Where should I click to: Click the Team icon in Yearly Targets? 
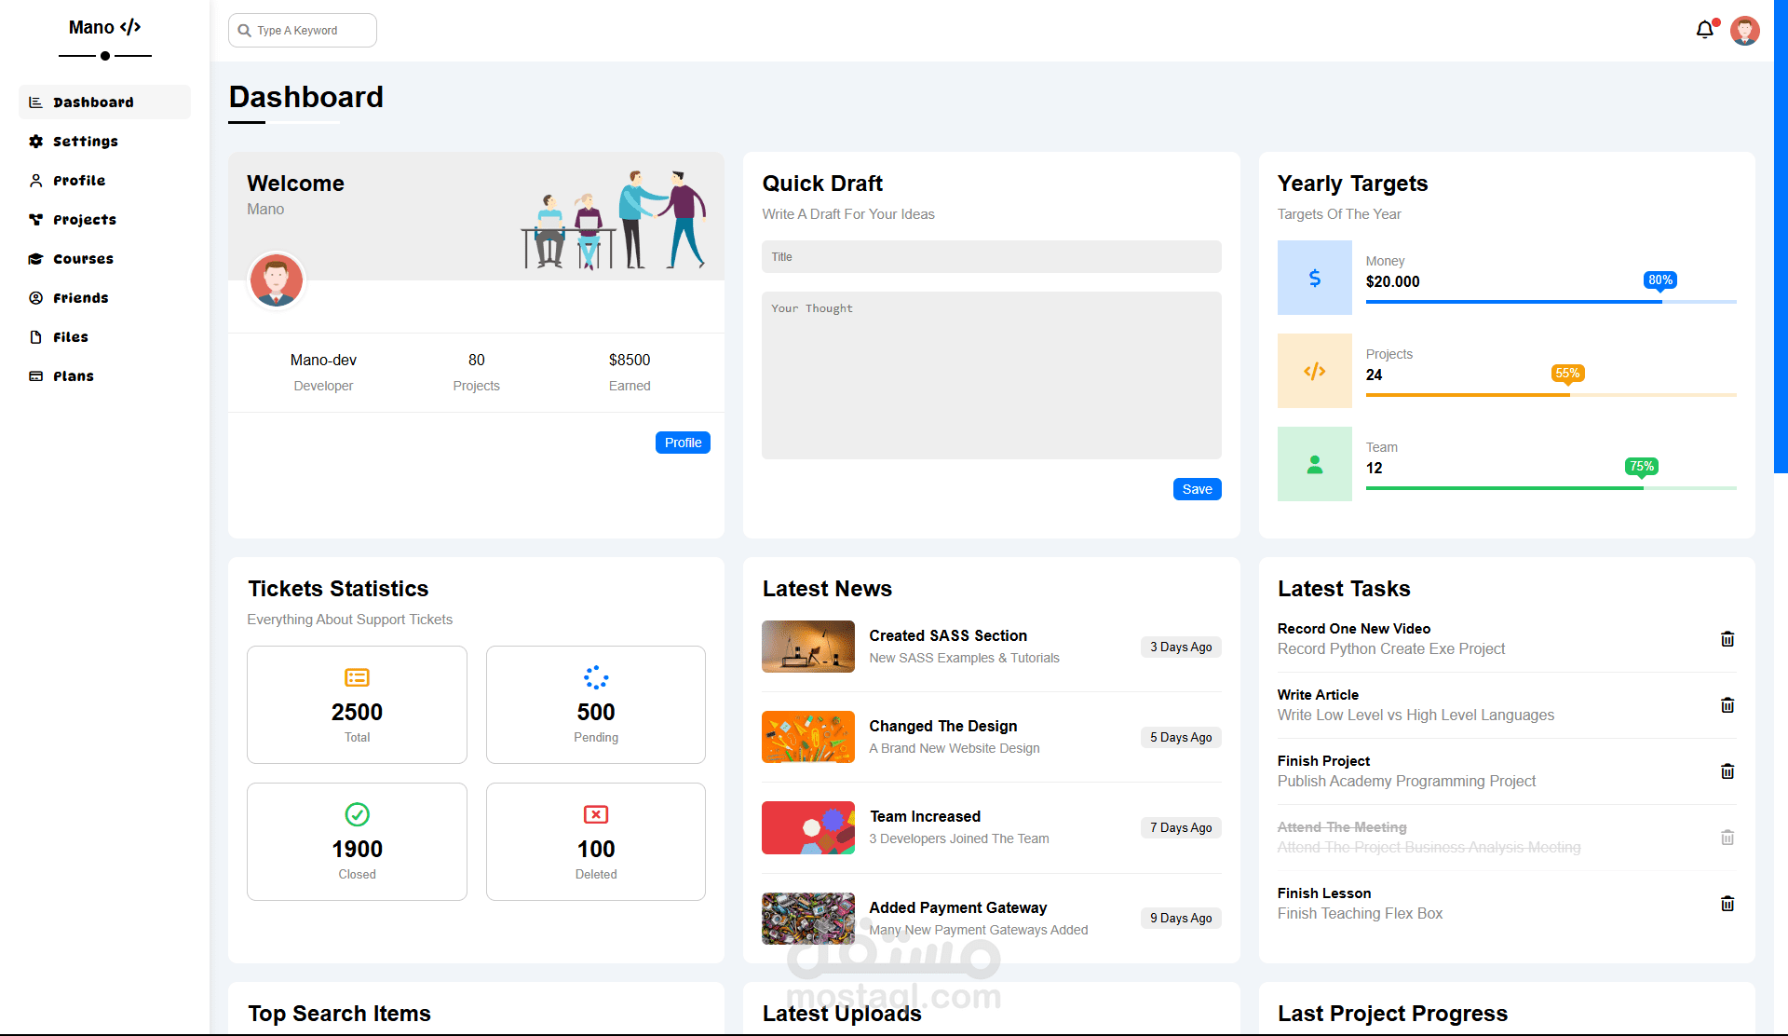(1314, 463)
